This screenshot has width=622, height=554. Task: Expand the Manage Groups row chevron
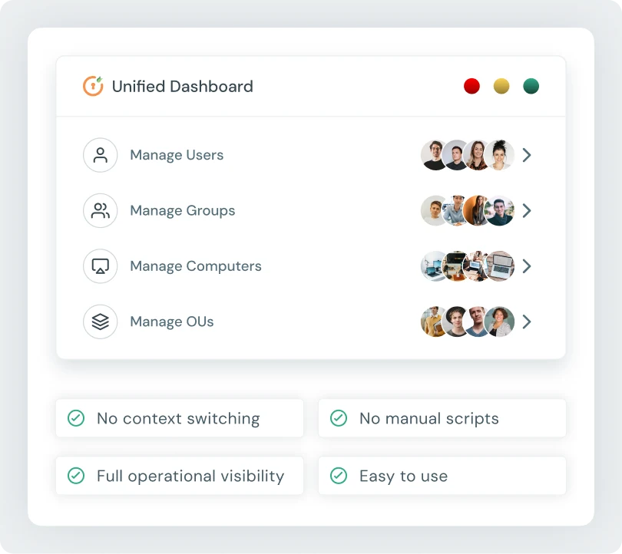[x=527, y=211]
